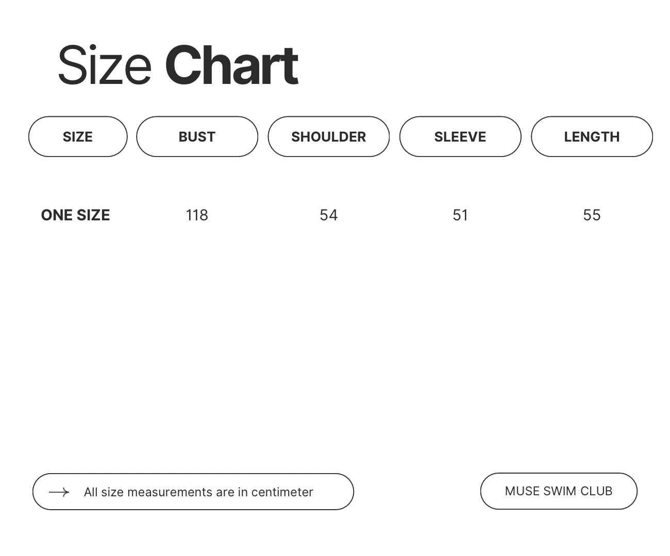The width and height of the screenshot is (670, 556).
Task: Click the SLEEVE column header
Action: coord(460,136)
